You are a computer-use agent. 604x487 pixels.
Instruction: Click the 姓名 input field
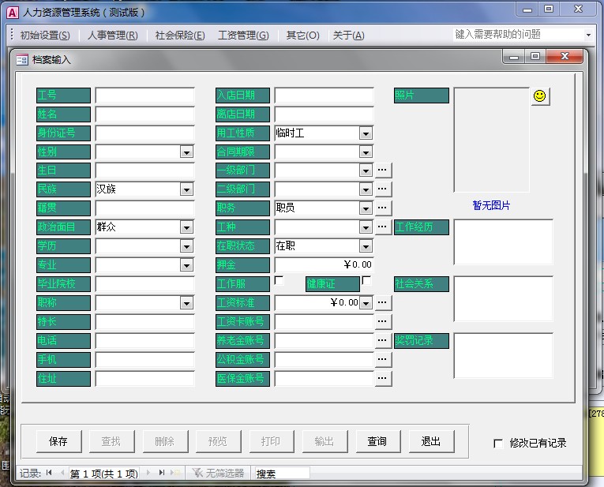point(144,114)
